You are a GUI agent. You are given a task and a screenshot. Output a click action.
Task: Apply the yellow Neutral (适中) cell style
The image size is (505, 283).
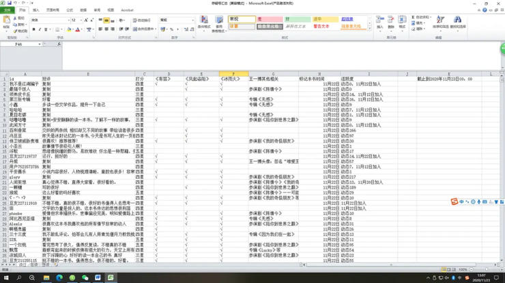tap(325, 19)
